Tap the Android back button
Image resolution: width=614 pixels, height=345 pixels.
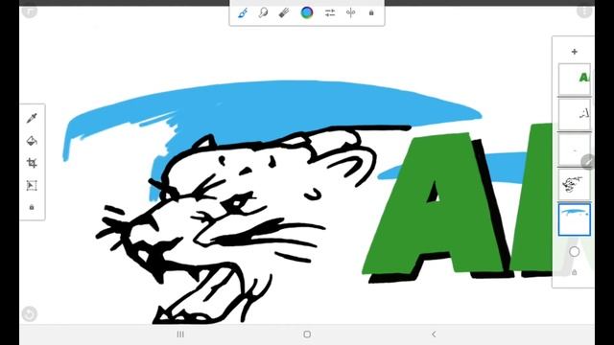click(x=434, y=334)
